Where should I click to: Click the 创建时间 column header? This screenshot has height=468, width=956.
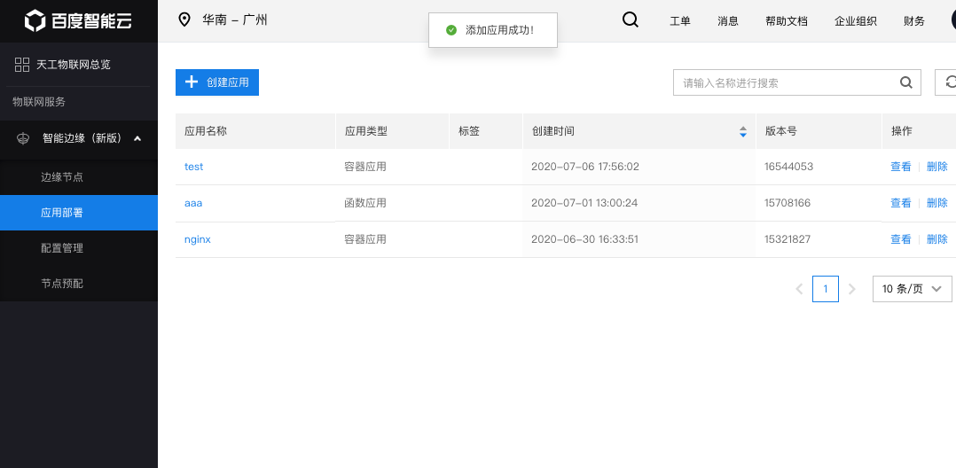tap(639, 131)
